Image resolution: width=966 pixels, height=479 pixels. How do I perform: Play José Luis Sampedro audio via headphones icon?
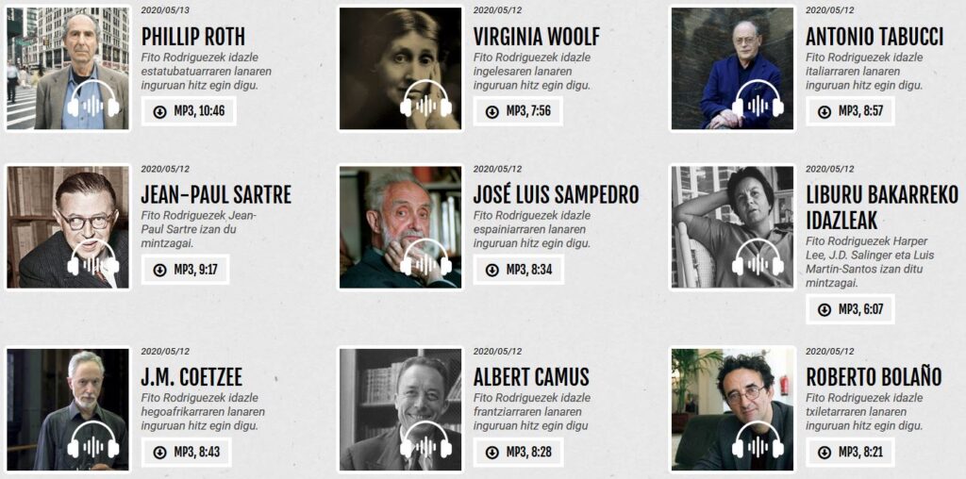click(x=425, y=258)
